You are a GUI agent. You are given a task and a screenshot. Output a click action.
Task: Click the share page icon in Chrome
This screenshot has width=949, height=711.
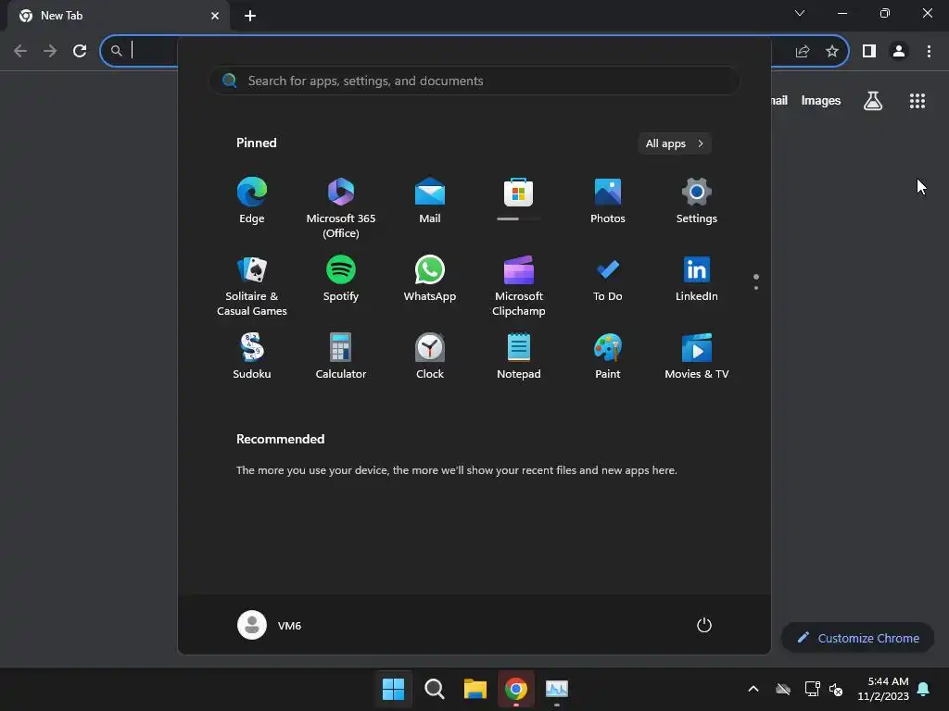click(803, 52)
